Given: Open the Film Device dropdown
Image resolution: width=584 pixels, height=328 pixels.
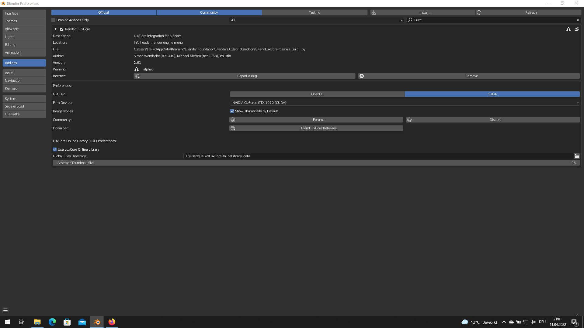Looking at the screenshot, I should 405,103.
